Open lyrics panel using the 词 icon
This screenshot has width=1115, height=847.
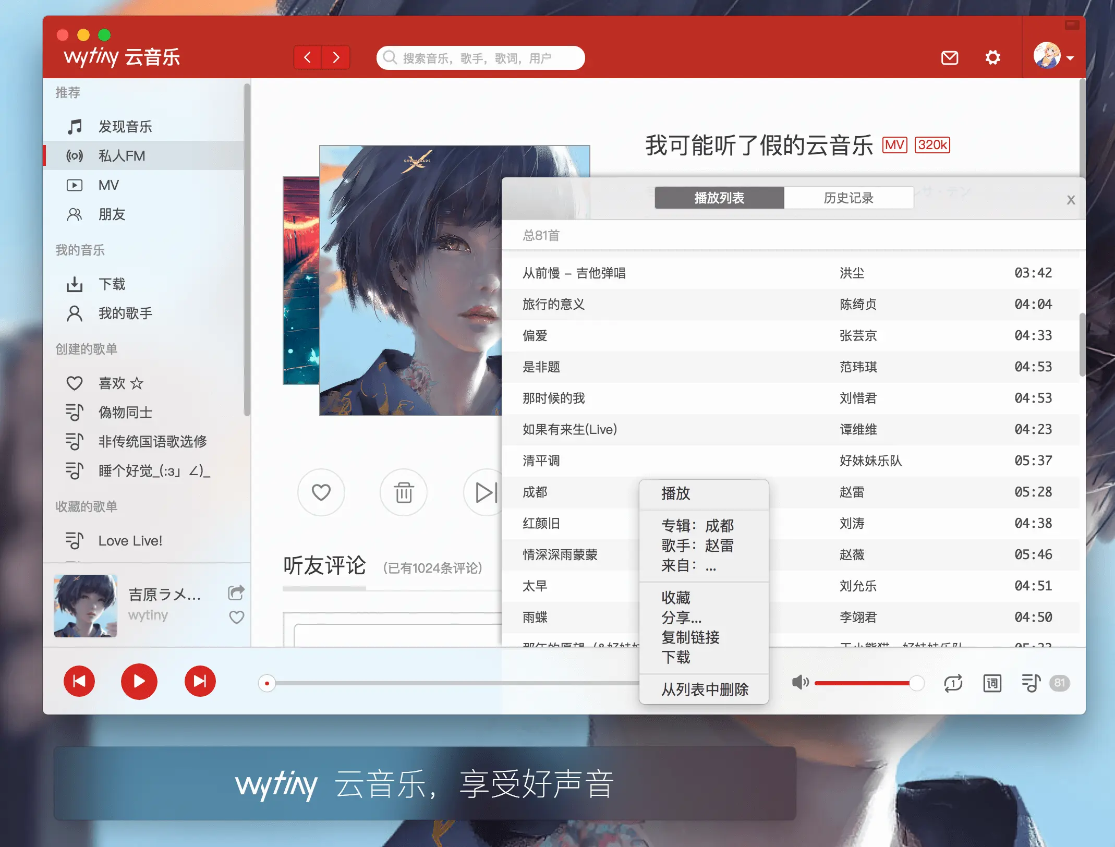click(992, 683)
